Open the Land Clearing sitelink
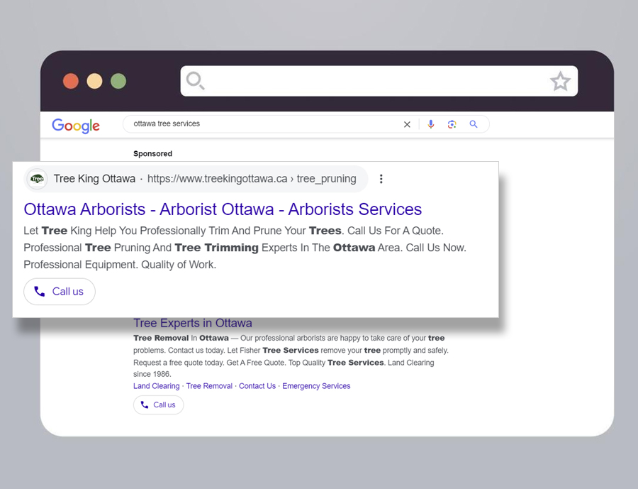638x489 pixels. point(156,386)
